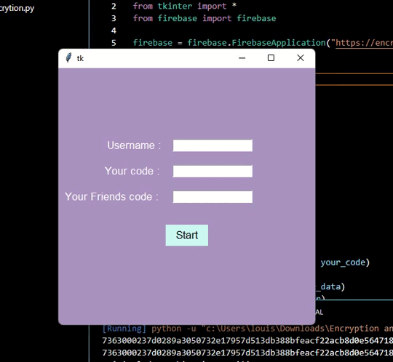The height and width of the screenshot is (362, 393).
Task: Click the .py file name in sidebar
Action: pyautogui.click(x=17, y=8)
